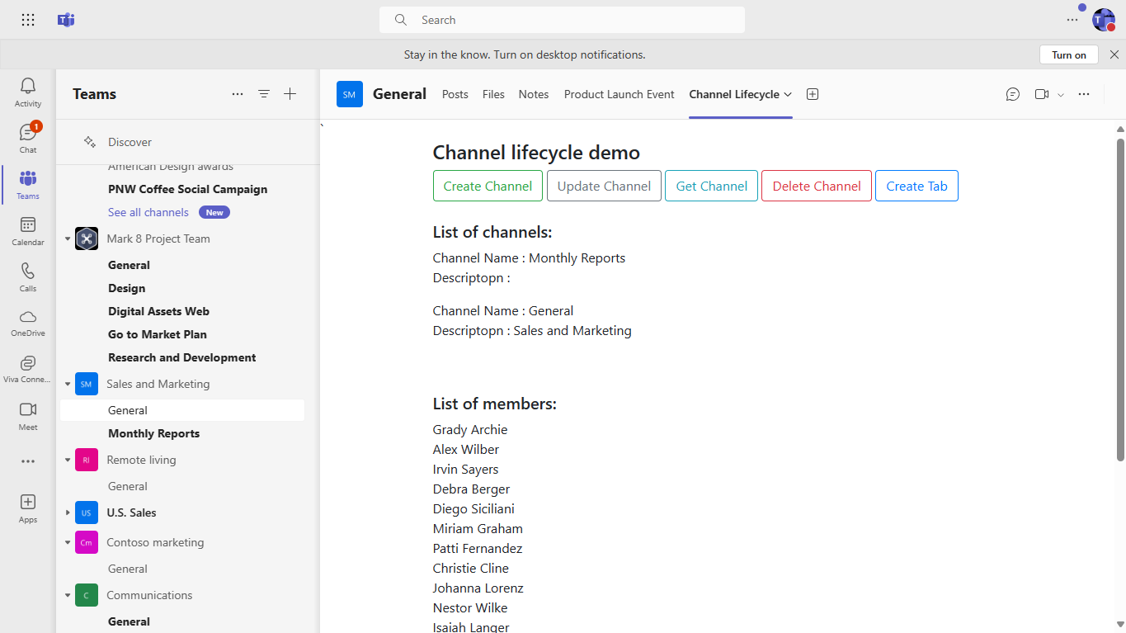Click member name Miriam Graham

(x=478, y=528)
